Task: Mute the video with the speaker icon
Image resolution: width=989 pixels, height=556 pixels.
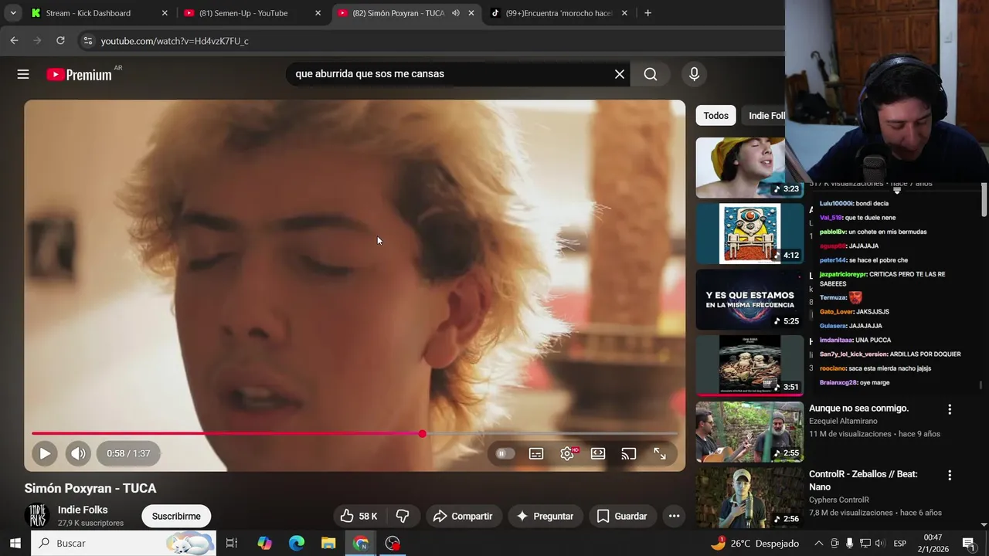Action: click(x=78, y=453)
